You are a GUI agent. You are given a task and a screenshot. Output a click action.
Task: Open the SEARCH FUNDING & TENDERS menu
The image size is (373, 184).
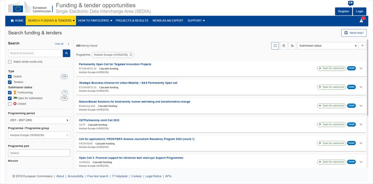coord(51,20)
